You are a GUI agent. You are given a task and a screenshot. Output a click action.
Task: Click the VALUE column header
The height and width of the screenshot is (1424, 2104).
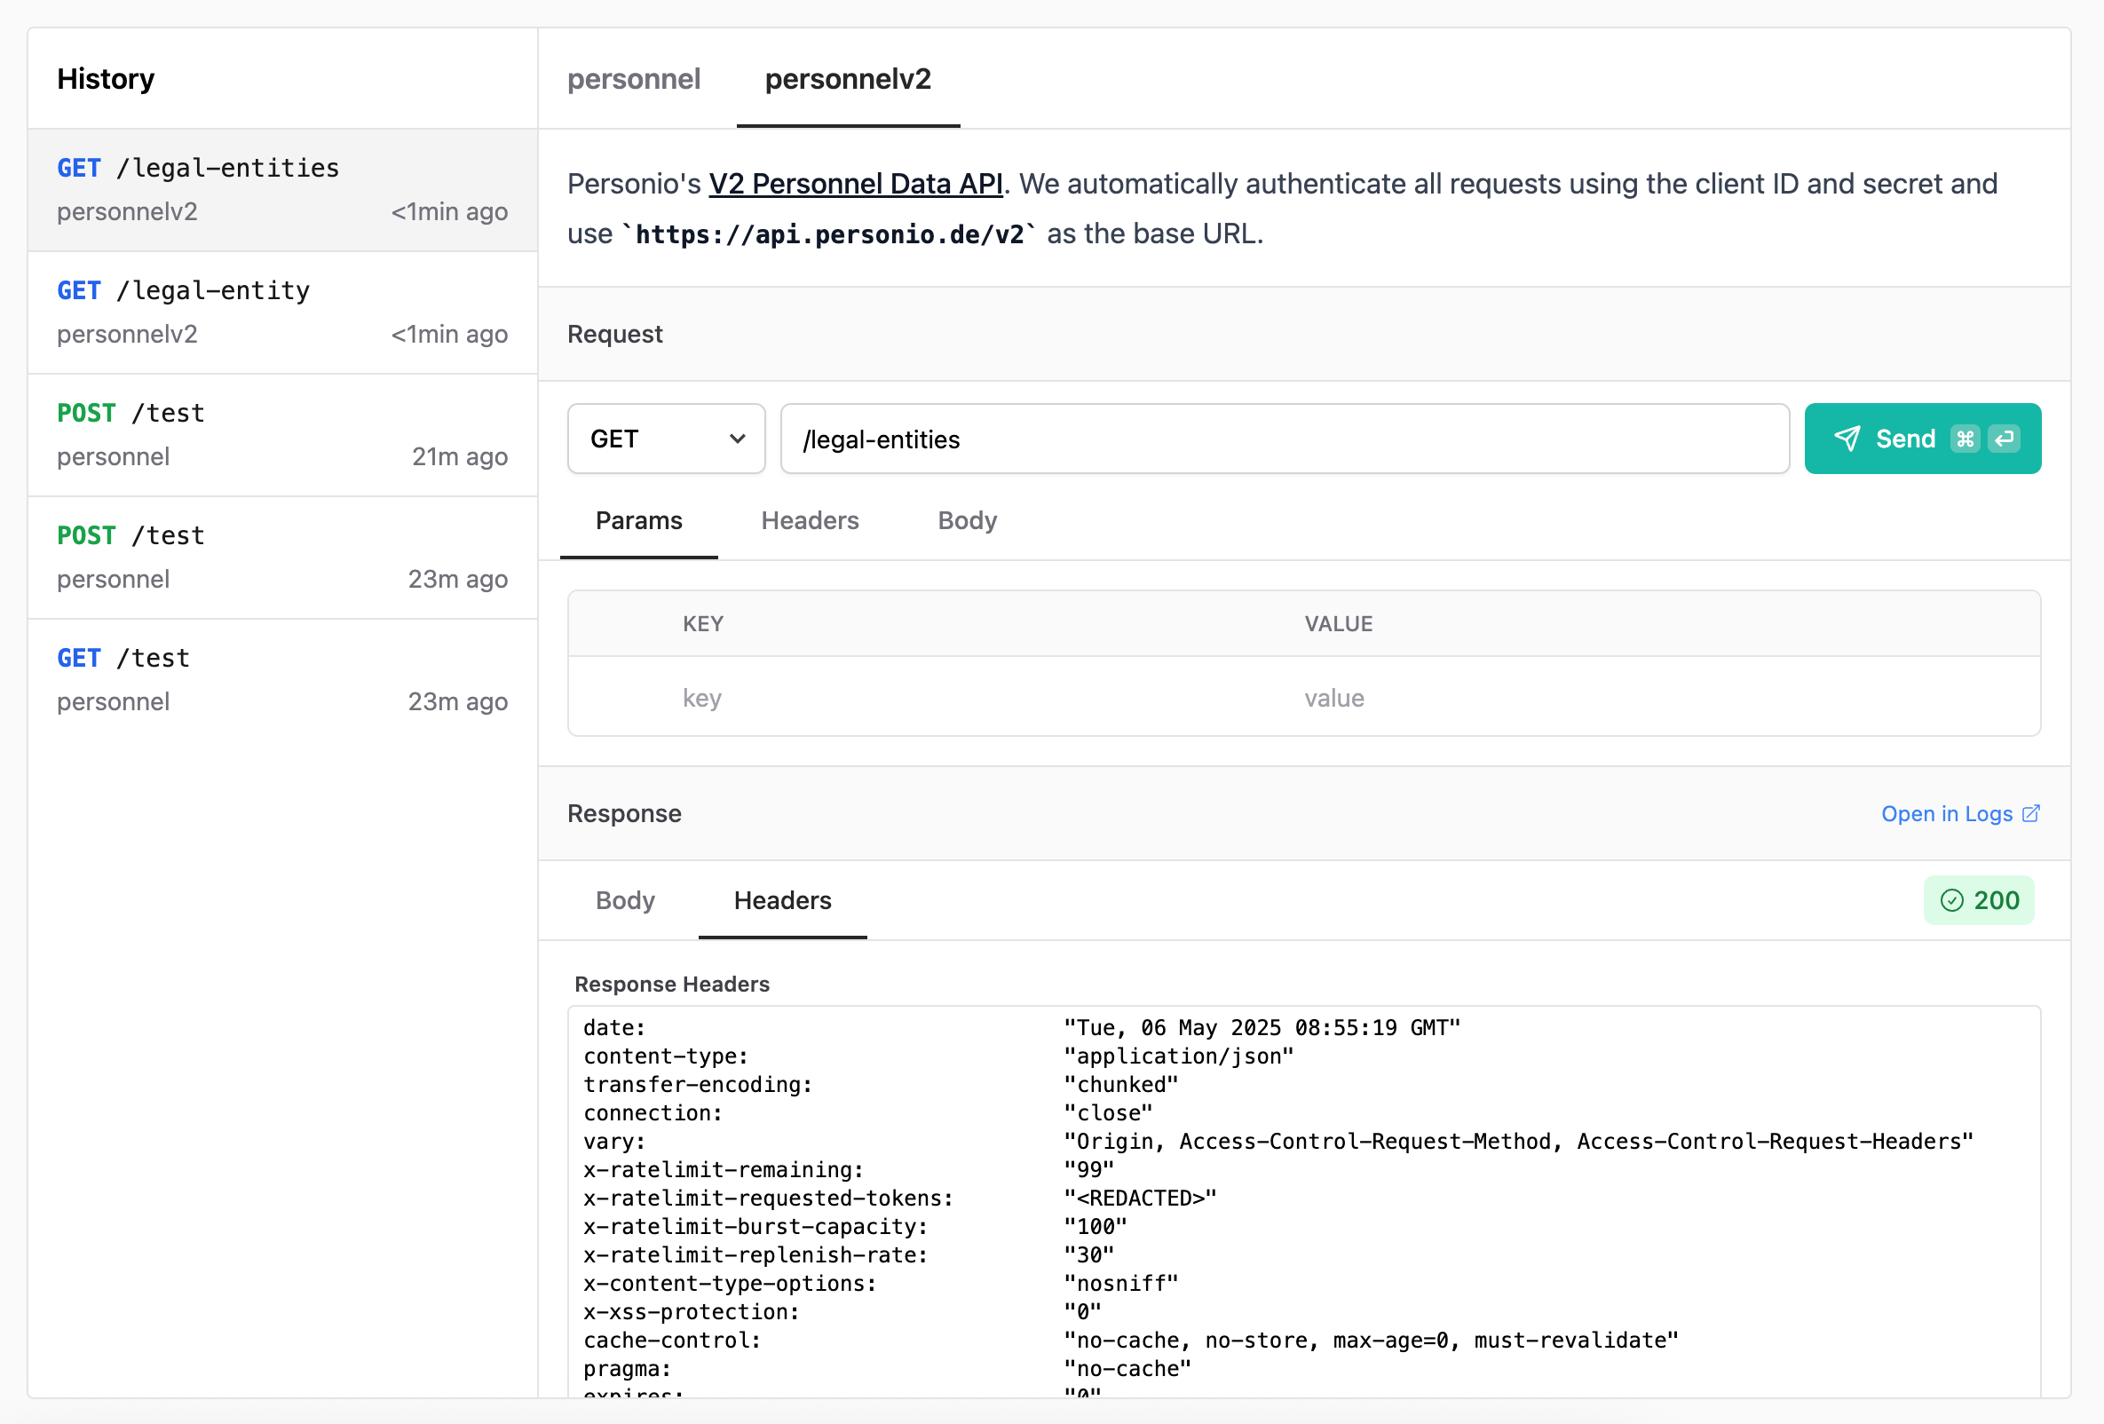1338,624
